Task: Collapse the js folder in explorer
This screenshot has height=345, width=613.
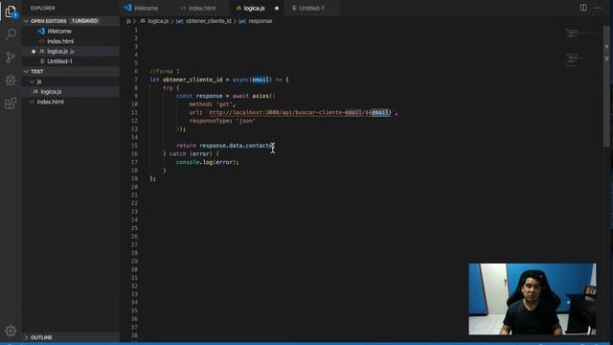Action: (33, 81)
